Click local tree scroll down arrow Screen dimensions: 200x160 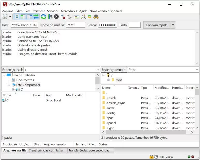pos(98,89)
